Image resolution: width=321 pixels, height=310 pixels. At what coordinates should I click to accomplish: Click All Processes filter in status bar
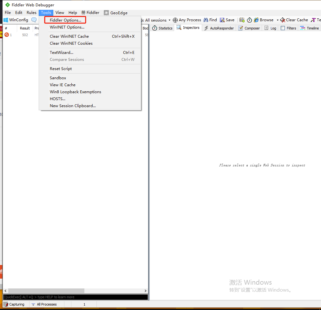[x=44, y=304]
